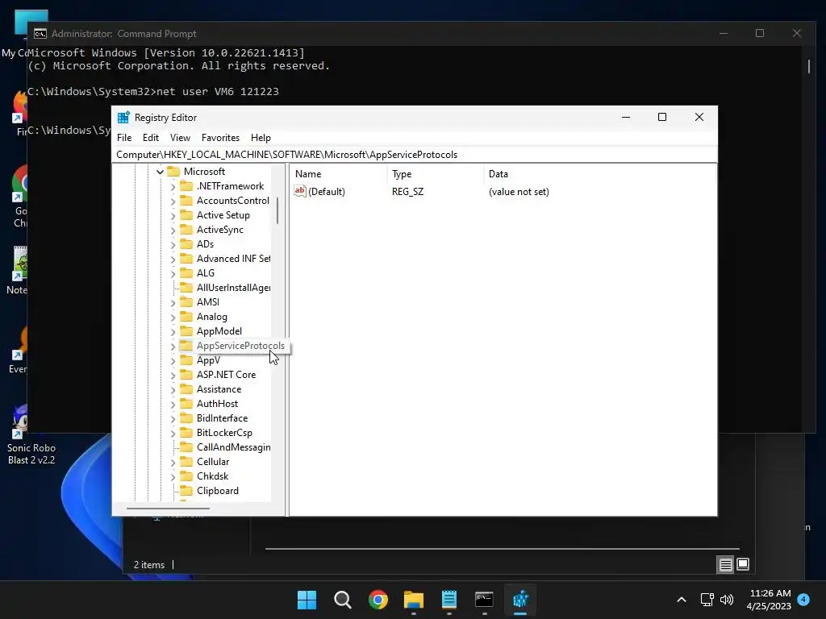
Task: Launch Google Chrome from the taskbar
Action: [x=378, y=600]
